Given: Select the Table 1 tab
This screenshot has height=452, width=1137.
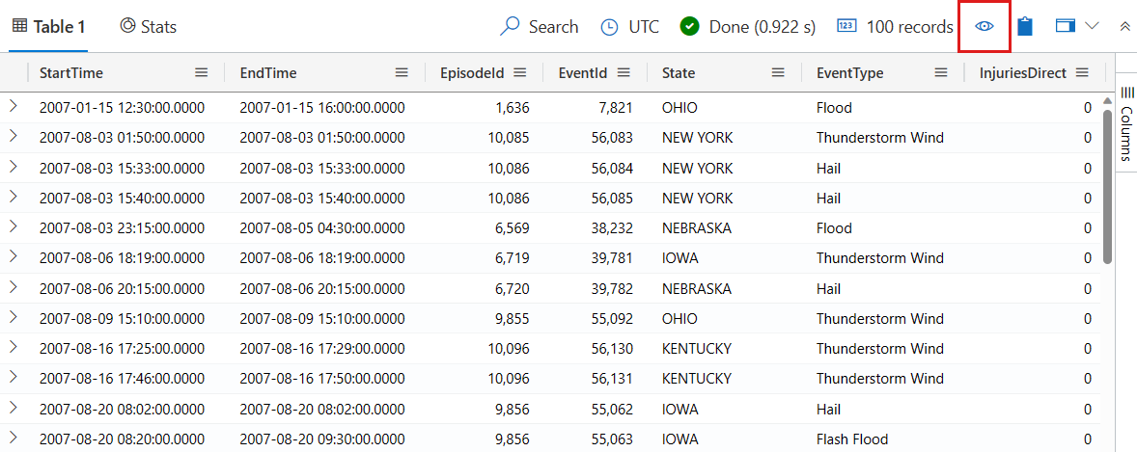Looking at the screenshot, I should [x=55, y=27].
